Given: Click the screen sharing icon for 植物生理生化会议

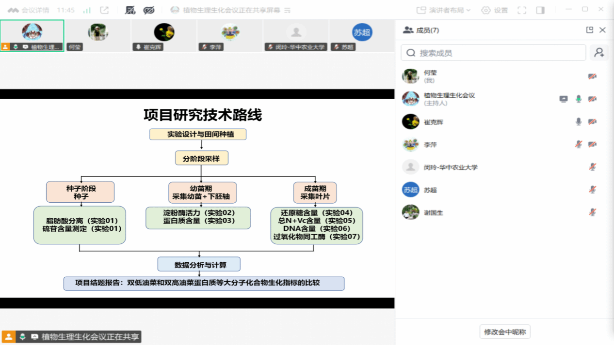Looking at the screenshot, I should click(x=564, y=99).
